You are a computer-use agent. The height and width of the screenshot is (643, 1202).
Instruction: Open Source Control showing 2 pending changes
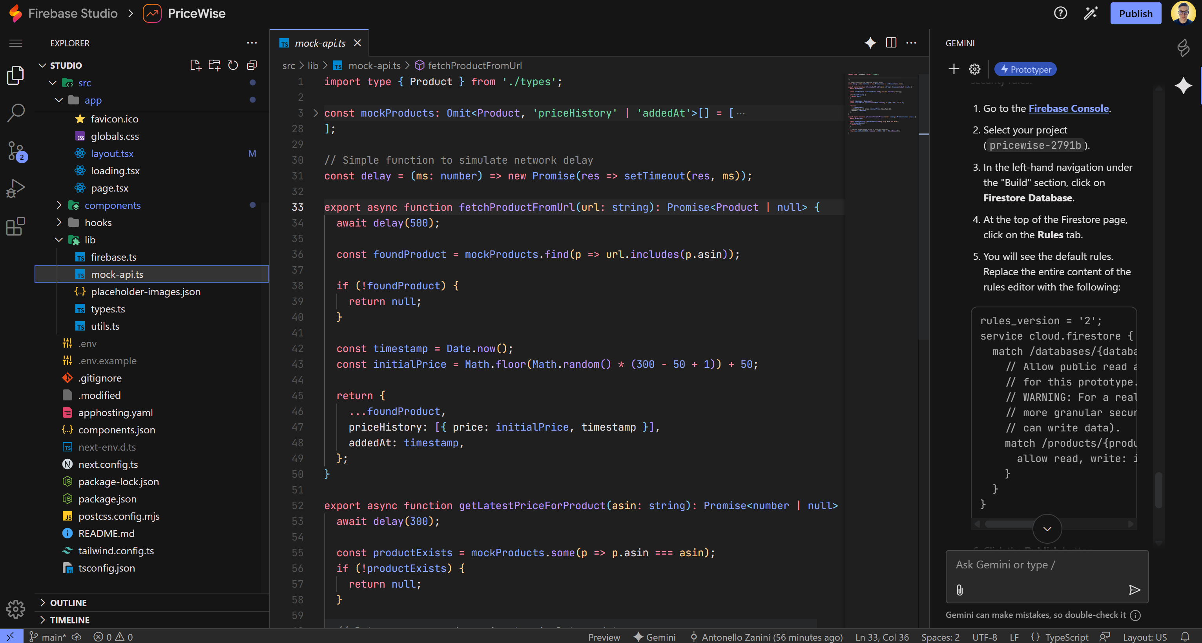[15, 151]
